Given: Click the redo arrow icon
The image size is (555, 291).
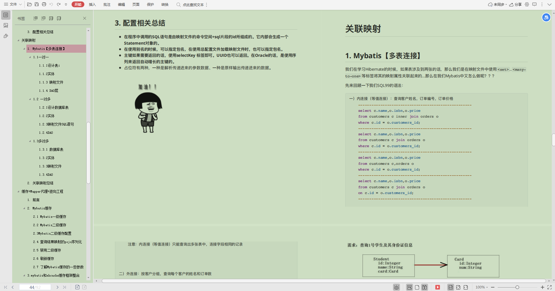Looking at the screenshot, I should click(59, 4).
